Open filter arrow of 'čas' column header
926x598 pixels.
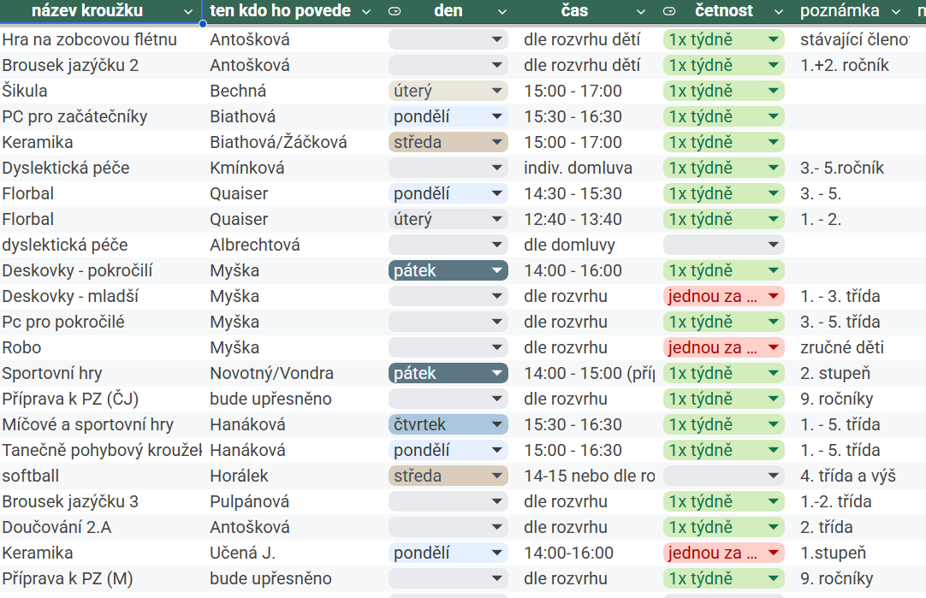[x=641, y=11]
